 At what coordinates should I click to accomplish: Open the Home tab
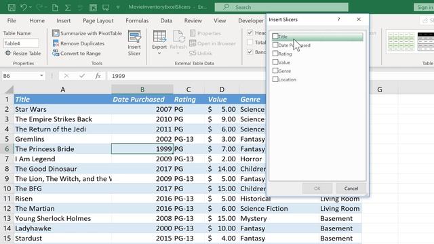pos(37,20)
